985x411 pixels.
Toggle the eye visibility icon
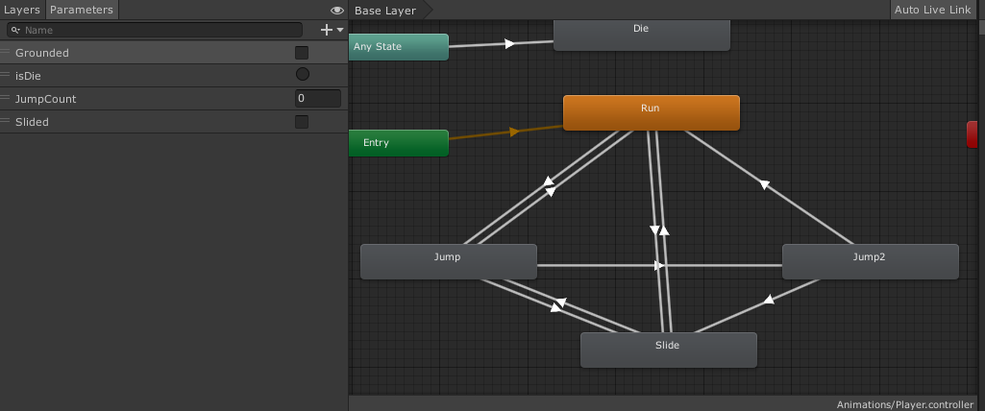click(337, 11)
